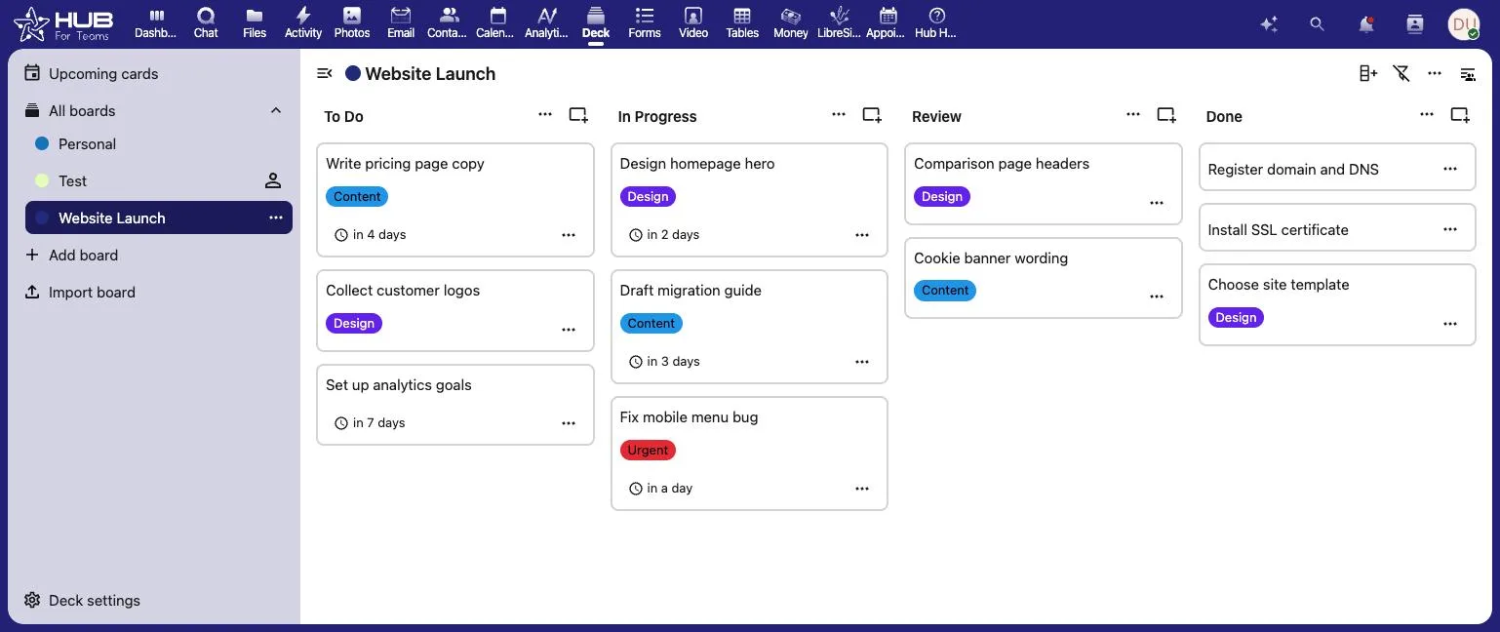
Task: Open the Analytics app
Action: 547,23
